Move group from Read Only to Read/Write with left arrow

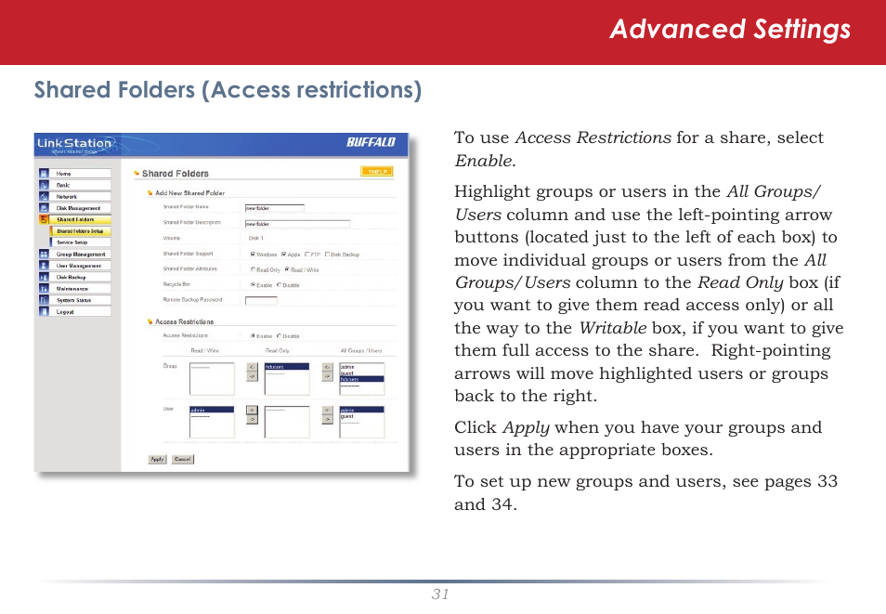(253, 367)
